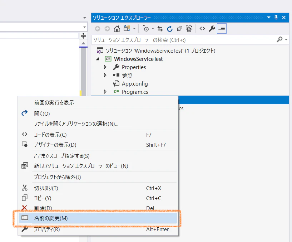
Task: Expand the 参照 references node
Action: 105,75
